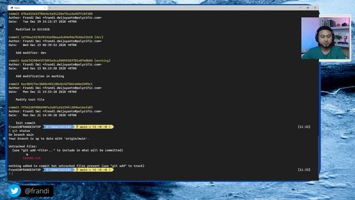
Task: Click the presenter webcam thumbnail
Action: tap(326, 38)
